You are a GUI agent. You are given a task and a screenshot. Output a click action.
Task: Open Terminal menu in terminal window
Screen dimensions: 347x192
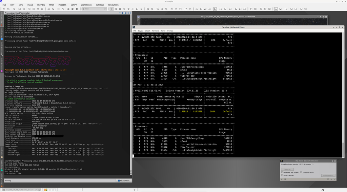point(156,31)
